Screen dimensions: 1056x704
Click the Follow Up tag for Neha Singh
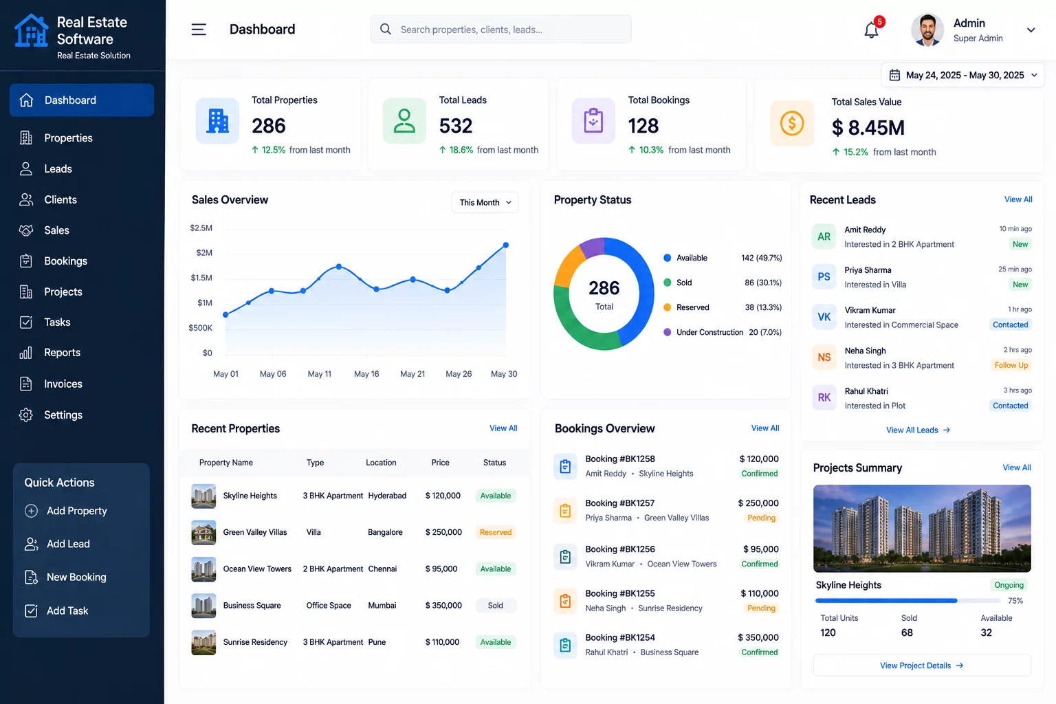(1011, 365)
